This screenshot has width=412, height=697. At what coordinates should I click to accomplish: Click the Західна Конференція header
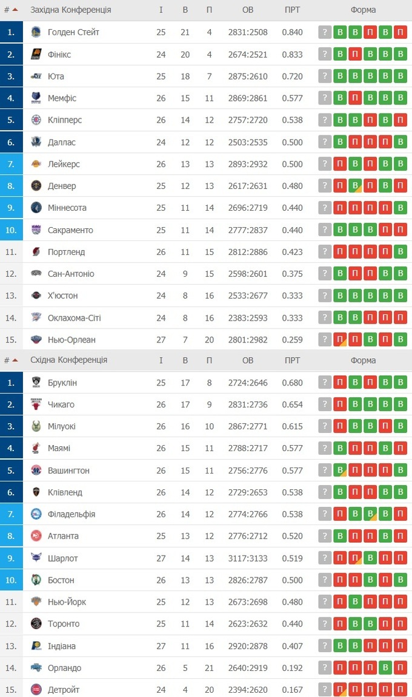click(x=70, y=10)
